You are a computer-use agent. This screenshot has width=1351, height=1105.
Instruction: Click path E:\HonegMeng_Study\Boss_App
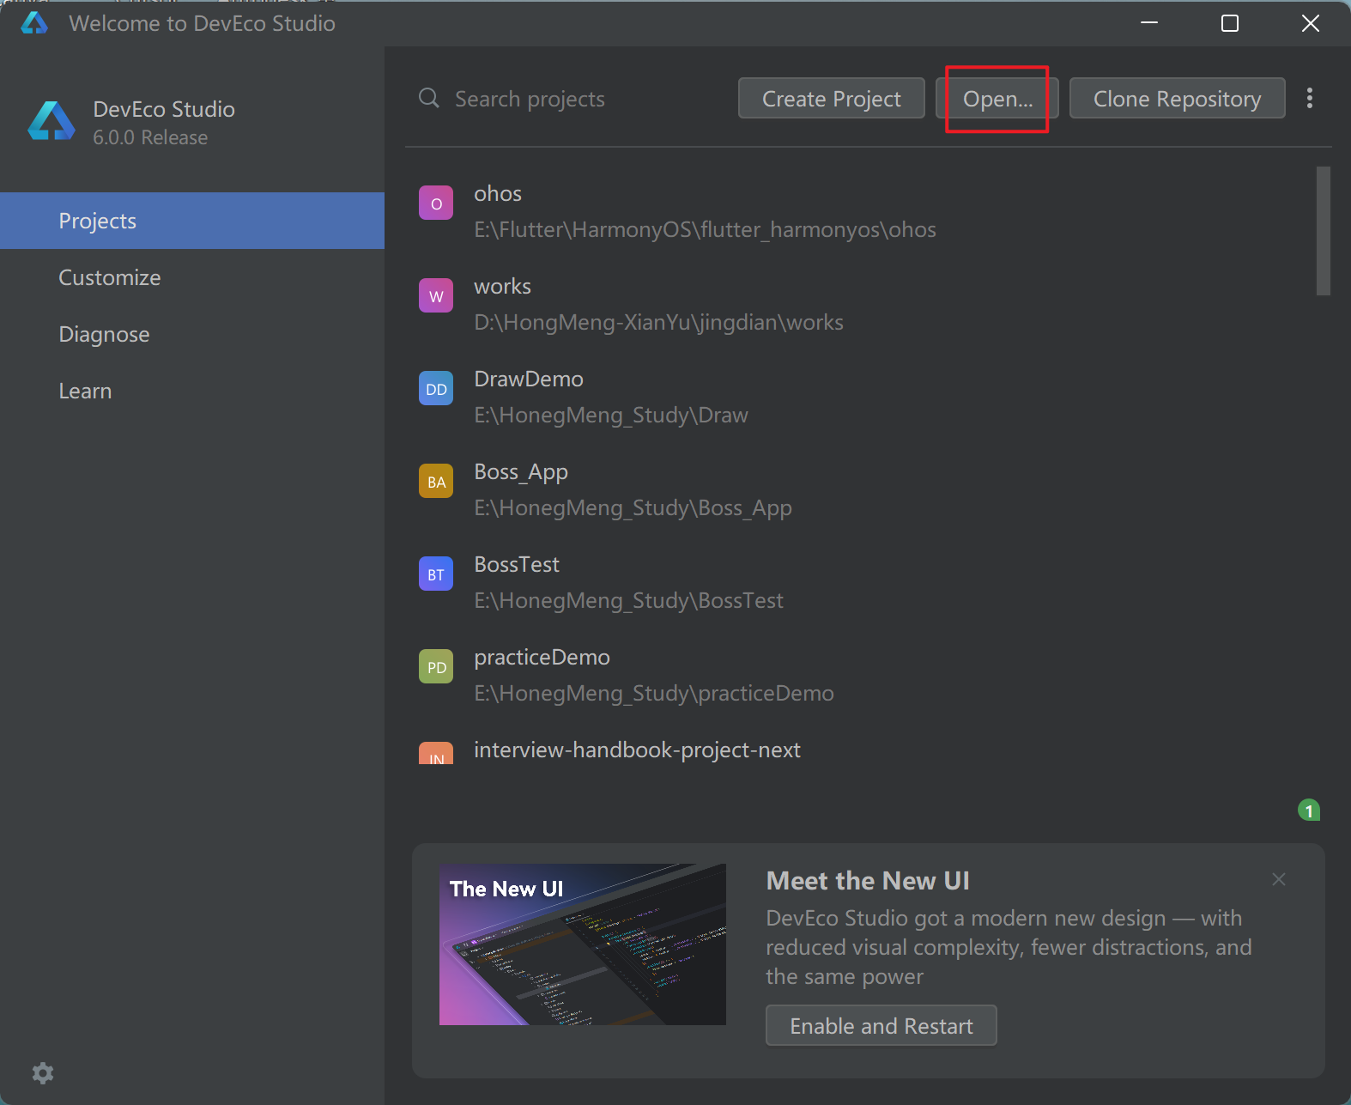tap(633, 508)
